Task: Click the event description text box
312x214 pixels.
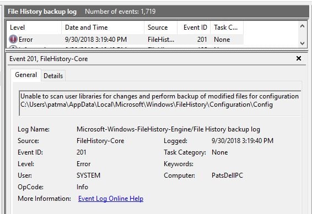Action: [x=160, y=103]
